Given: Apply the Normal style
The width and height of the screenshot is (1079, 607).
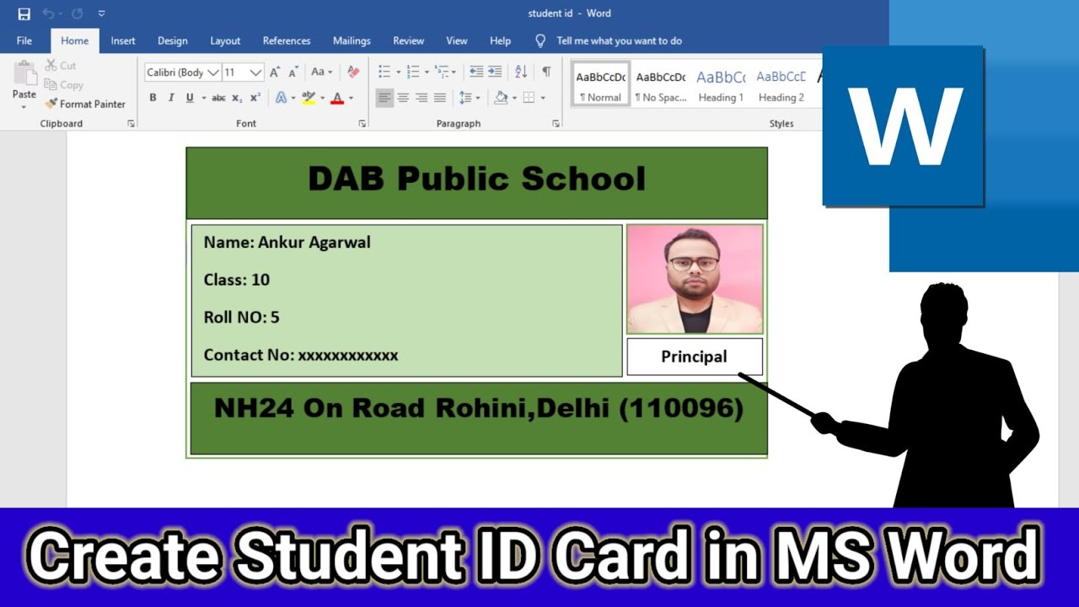Looking at the screenshot, I should (600, 85).
